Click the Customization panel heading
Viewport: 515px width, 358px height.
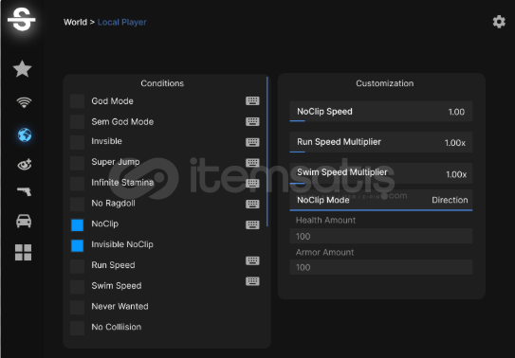pos(385,83)
